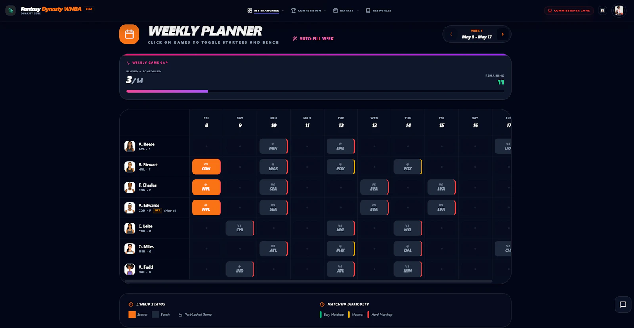Open the chat bubble widget
This screenshot has height=328, width=634.
pyautogui.click(x=623, y=304)
